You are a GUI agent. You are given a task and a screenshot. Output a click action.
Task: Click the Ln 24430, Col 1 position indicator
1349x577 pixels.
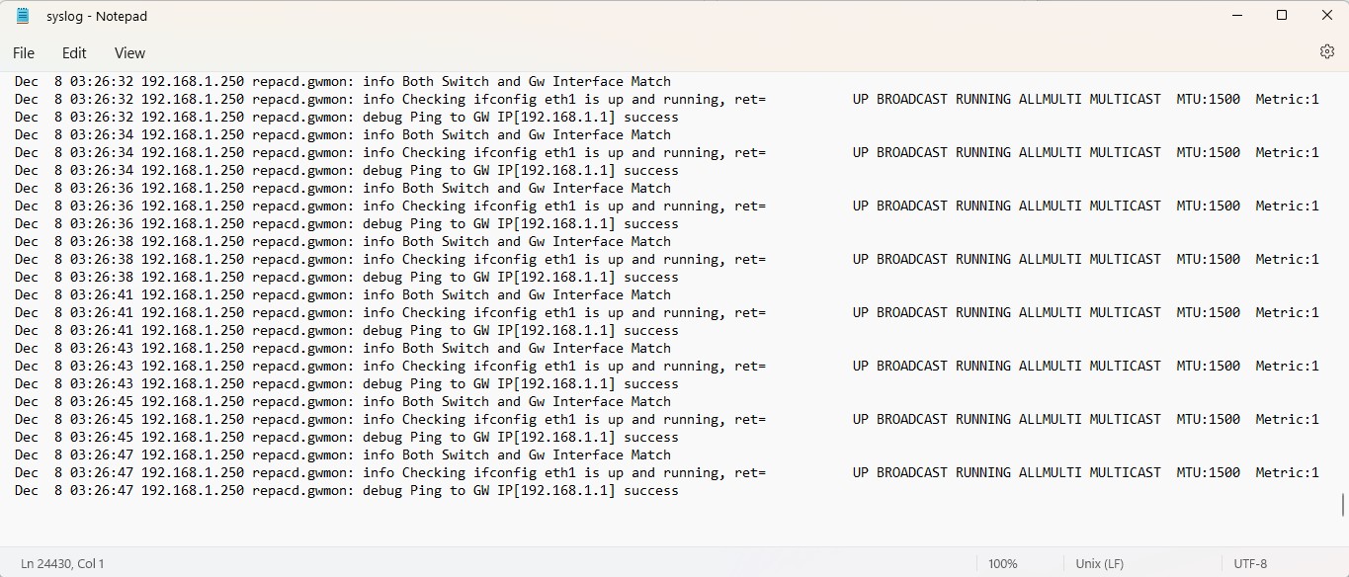click(x=62, y=563)
